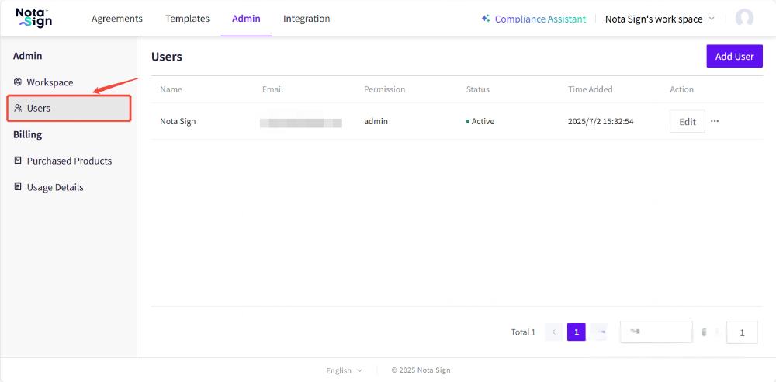Switch to the Agreements tab
776x382 pixels.
(x=117, y=19)
